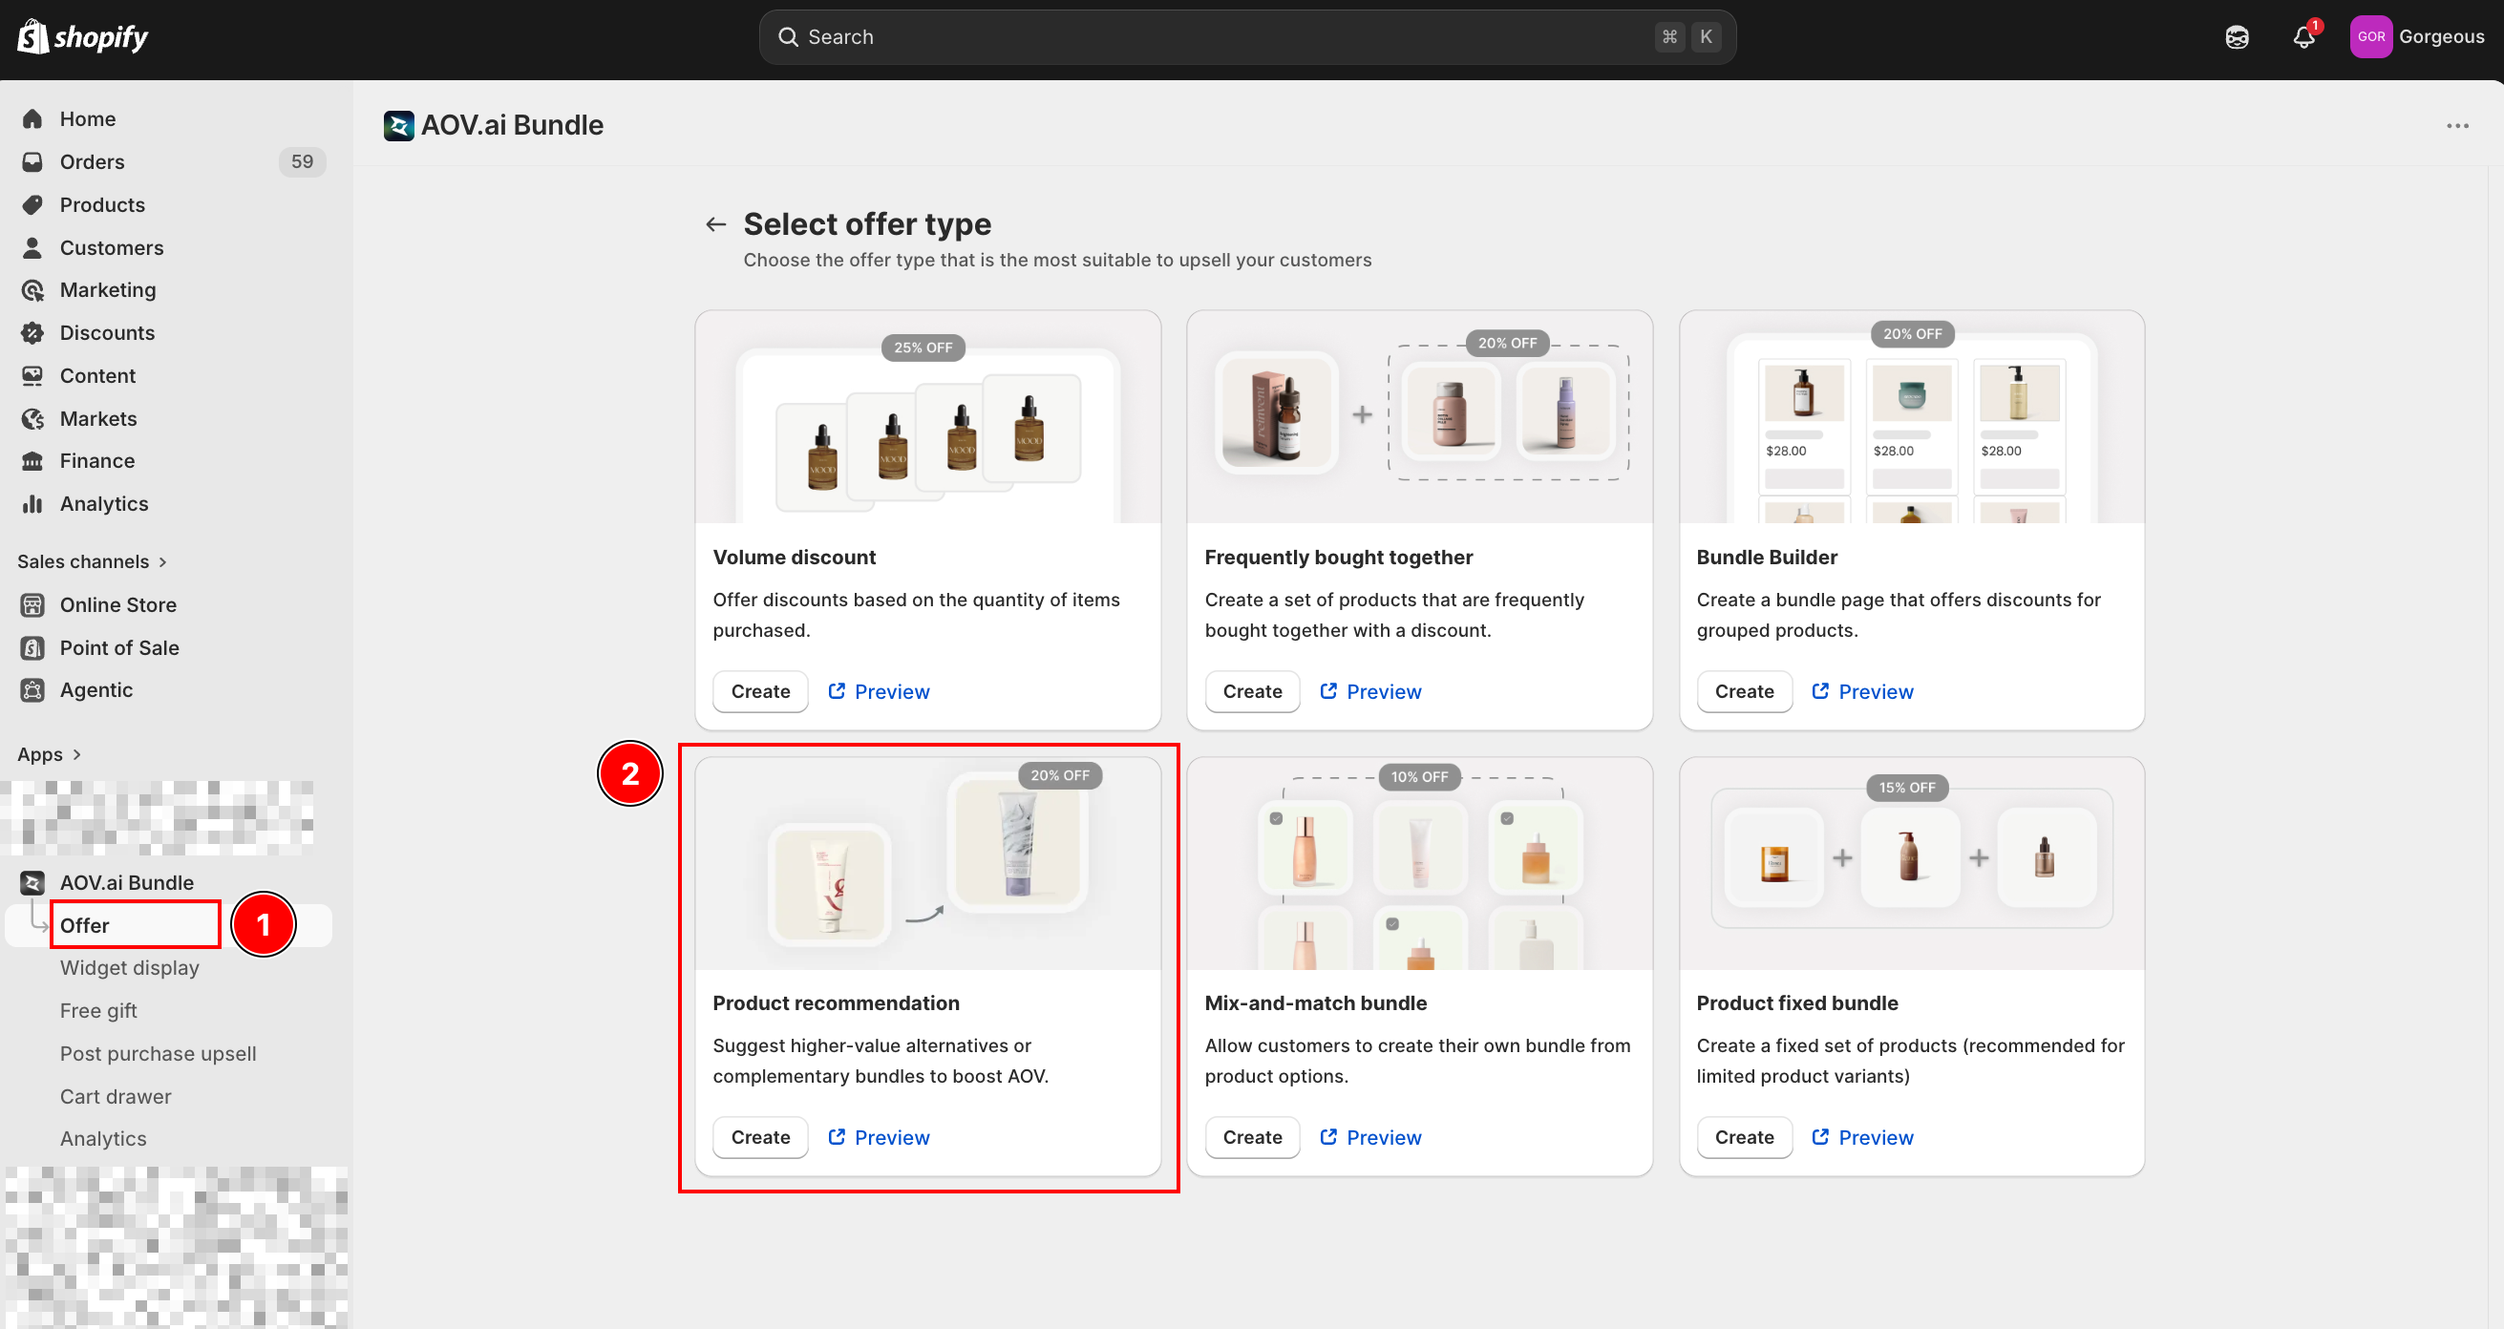Image resolution: width=2504 pixels, height=1329 pixels.
Task: Click the Agentic channel icon
Action: tap(32, 689)
